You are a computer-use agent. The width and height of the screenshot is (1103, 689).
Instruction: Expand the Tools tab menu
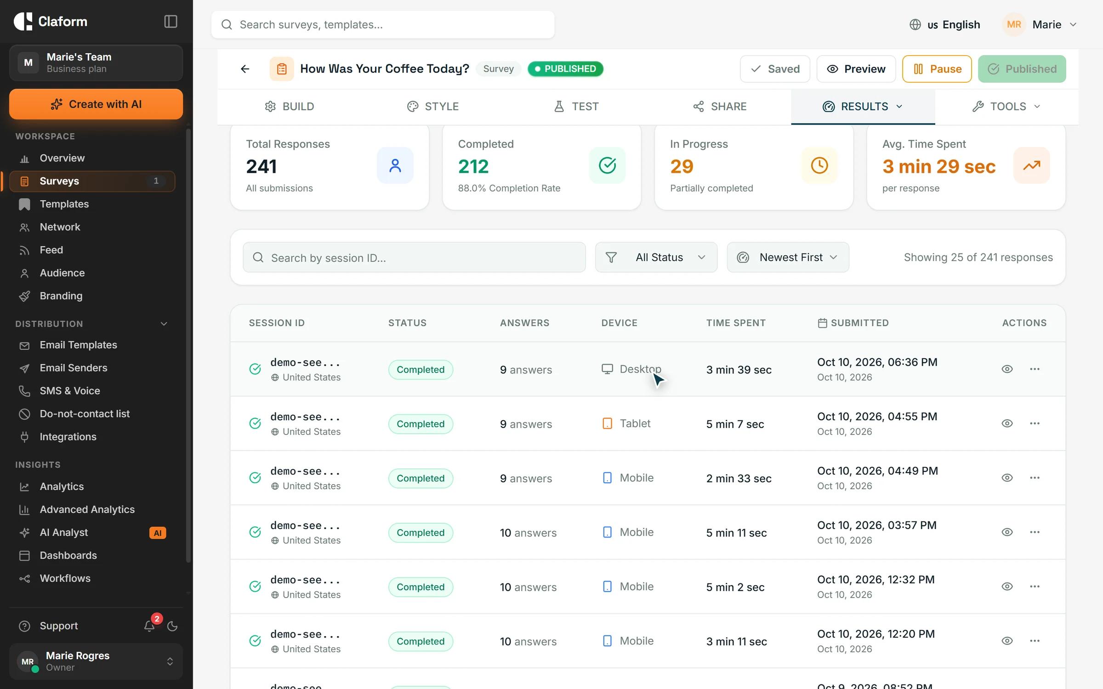[1006, 107]
